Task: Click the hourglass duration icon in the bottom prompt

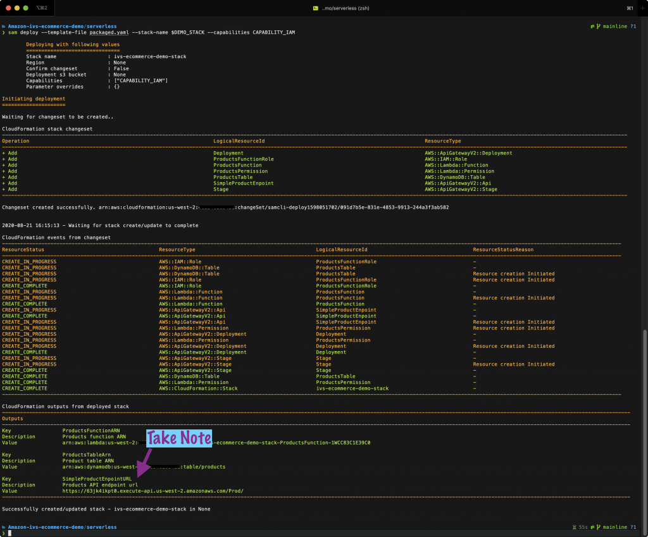Action: [x=573, y=526]
